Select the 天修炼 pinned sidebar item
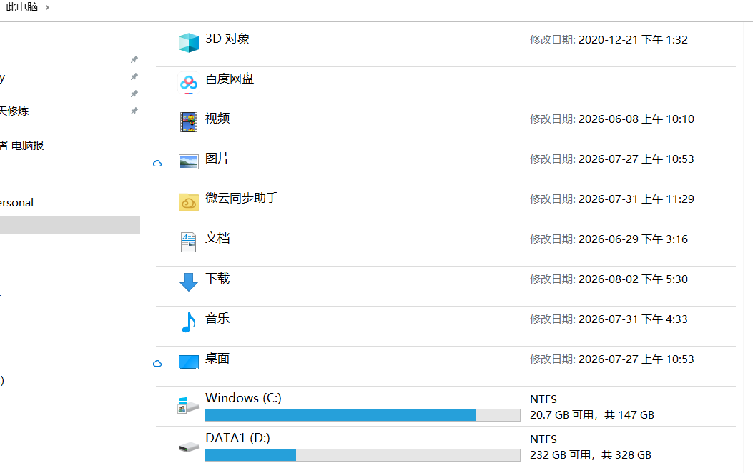This screenshot has width=753, height=473. pyautogui.click(x=14, y=111)
